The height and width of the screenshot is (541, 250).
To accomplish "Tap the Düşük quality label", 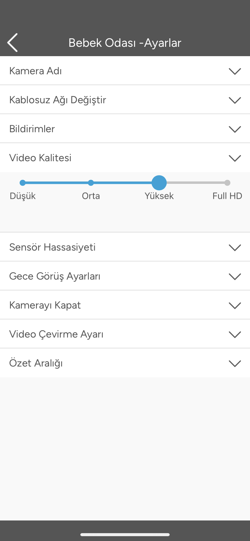I will 23,196.
